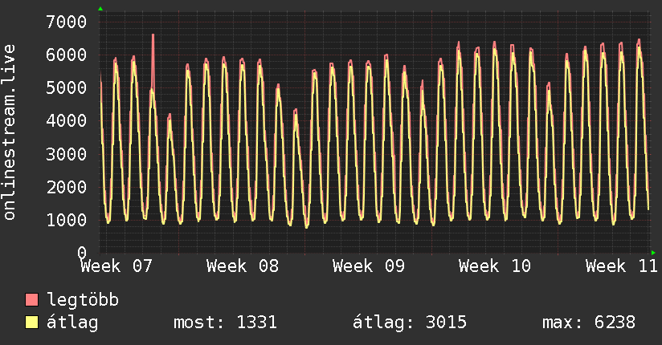Click the 1000 y-axis value

pos(67,220)
